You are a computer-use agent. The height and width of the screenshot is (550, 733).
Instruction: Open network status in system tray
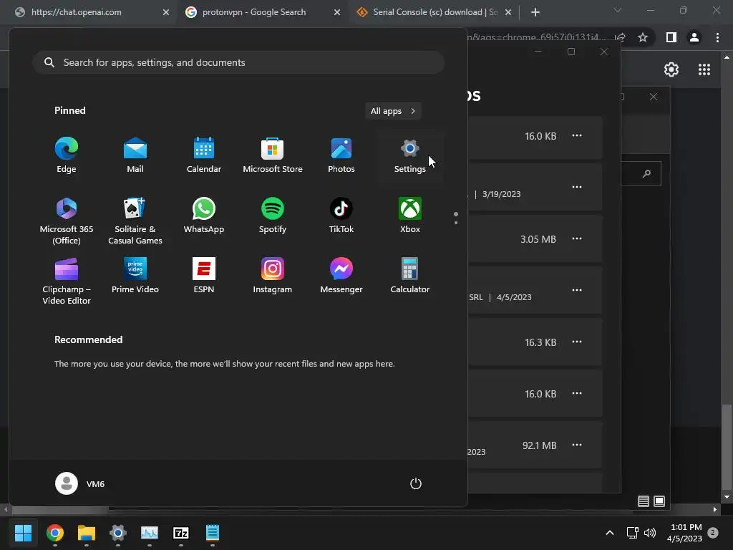(x=632, y=533)
